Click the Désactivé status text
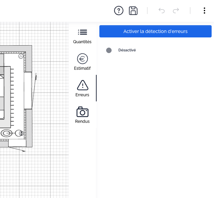 [127, 50]
